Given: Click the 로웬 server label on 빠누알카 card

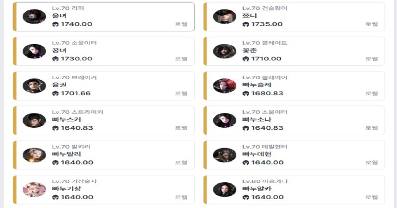Looking at the screenshot, I should [371, 197].
